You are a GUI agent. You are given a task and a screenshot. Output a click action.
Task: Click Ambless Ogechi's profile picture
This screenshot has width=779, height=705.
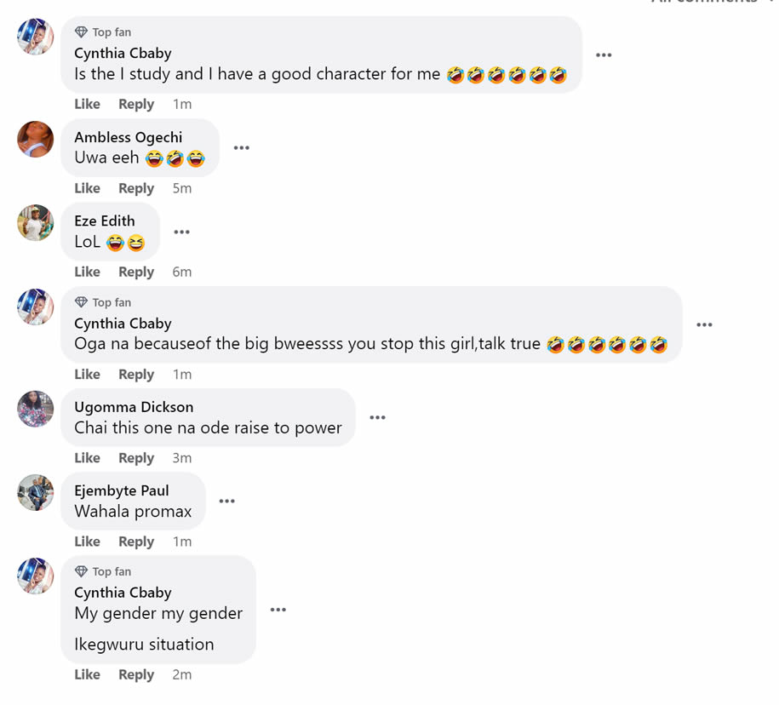click(36, 139)
